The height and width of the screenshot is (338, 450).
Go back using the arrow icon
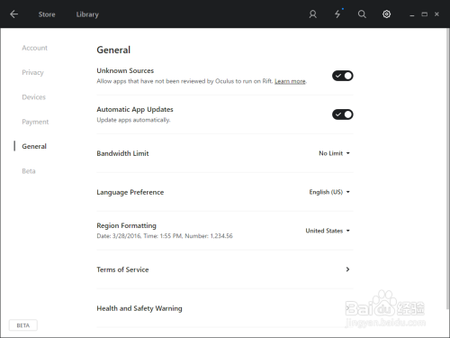13,14
